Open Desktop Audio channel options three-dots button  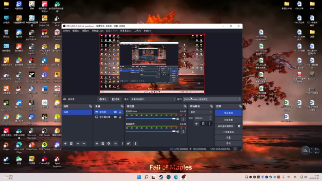tap(183, 132)
